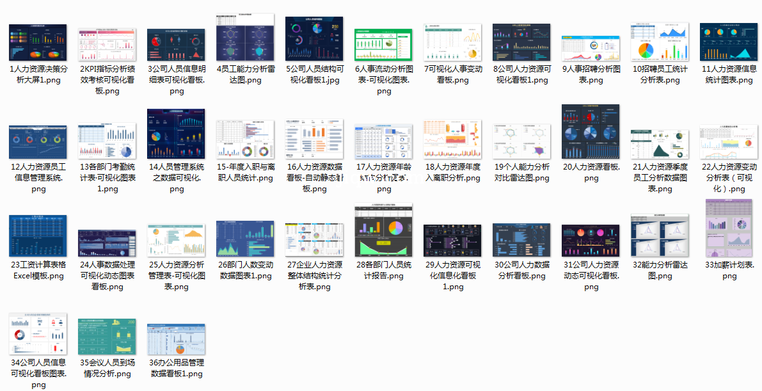Click 4员工能力分析雷达图.png thumbnail
Screen dimensions: 762x391
(245, 37)
